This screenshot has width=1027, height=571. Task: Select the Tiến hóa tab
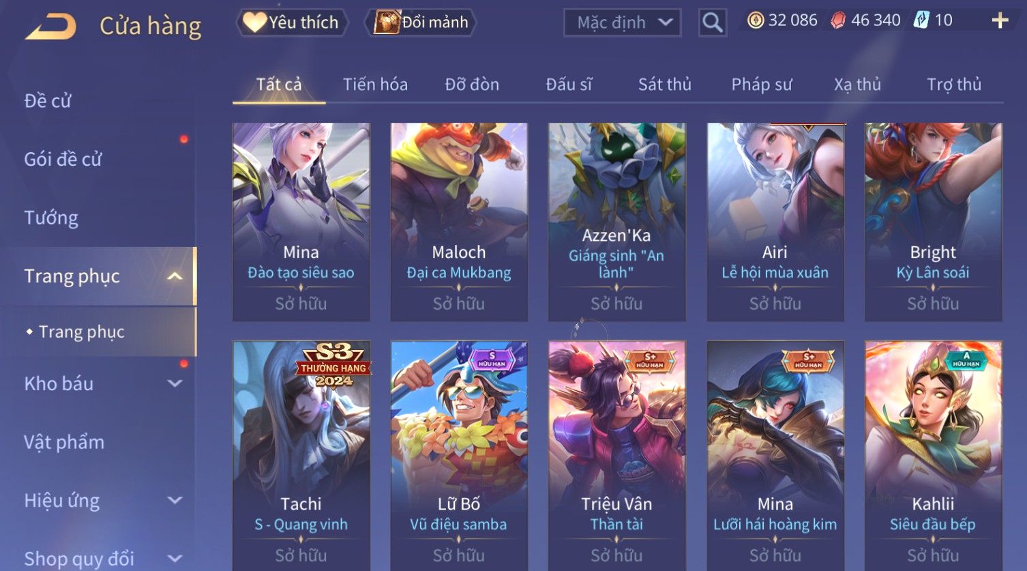(x=375, y=85)
